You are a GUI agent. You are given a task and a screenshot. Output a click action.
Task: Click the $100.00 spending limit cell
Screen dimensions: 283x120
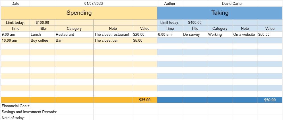pyautogui.click(x=42, y=22)
